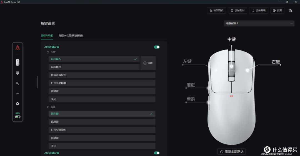The height and width of the screenshot is (156, 300).
Task: Open the sidebar gear settings icon
Action: tap(17, 104)
